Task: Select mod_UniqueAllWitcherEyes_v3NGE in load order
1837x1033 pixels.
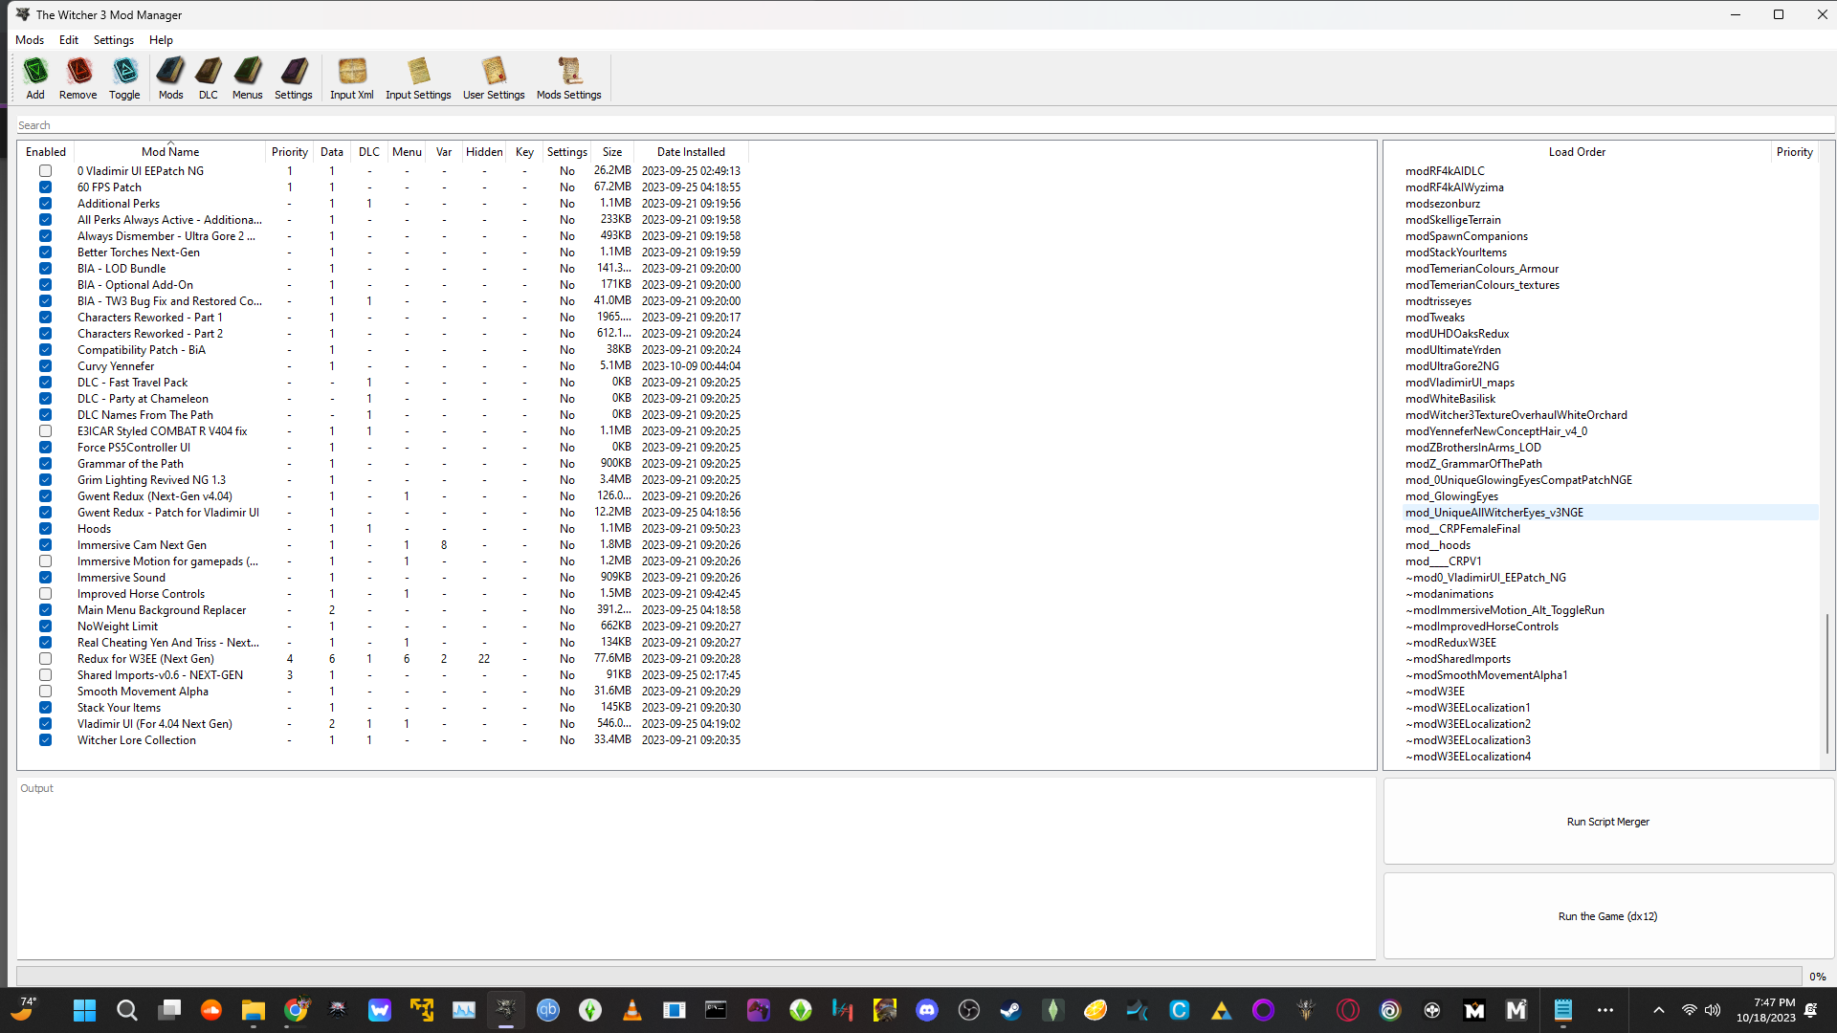Action: tap(1609, 513)
